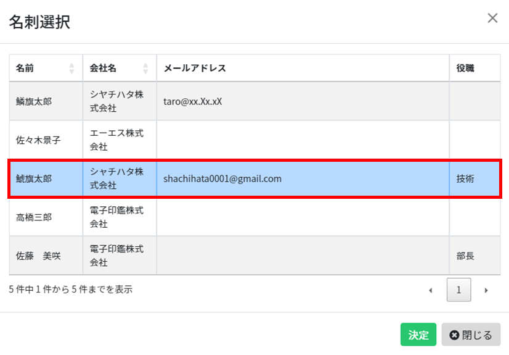
Task: Click the 決定 button
Action: tap(418, 335)
